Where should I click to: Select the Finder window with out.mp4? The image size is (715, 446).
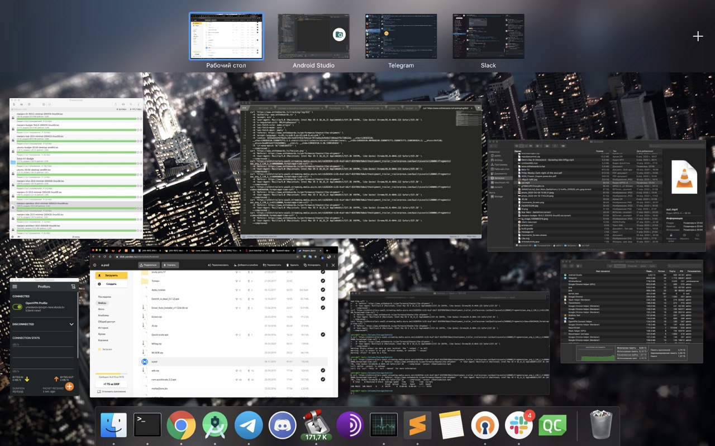point(596,195)
